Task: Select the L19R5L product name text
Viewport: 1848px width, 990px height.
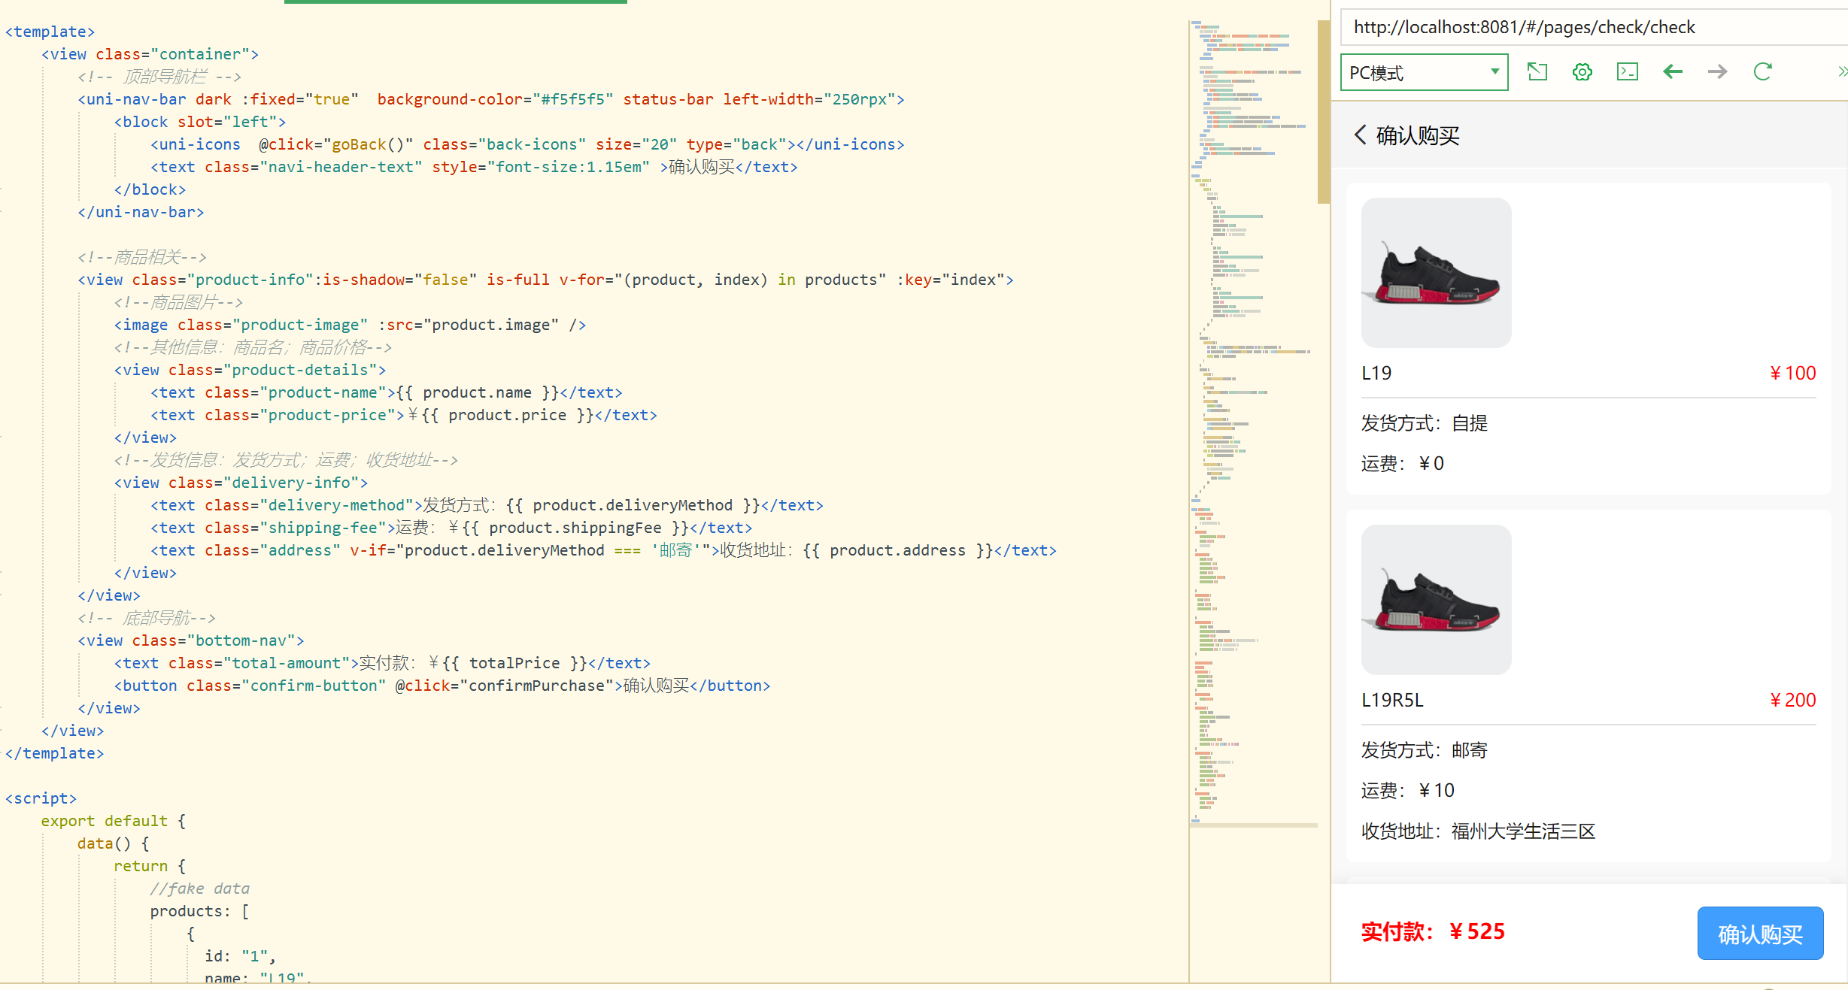Action: 1392,701
